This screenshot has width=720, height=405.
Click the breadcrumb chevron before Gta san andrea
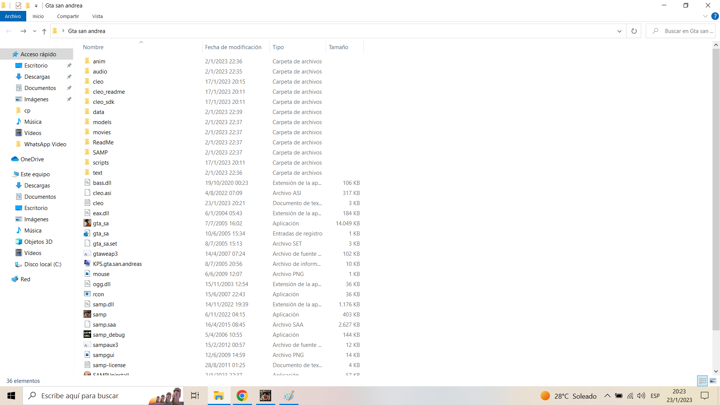[x=63, y=31]
